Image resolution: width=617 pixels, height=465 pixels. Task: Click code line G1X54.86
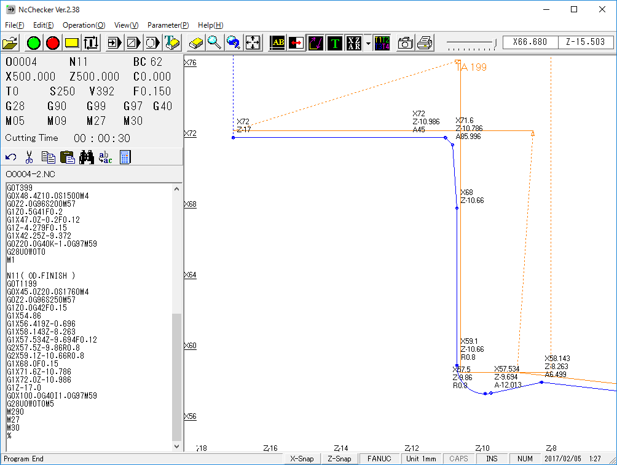pyautogui.click(x=24, y=316)
